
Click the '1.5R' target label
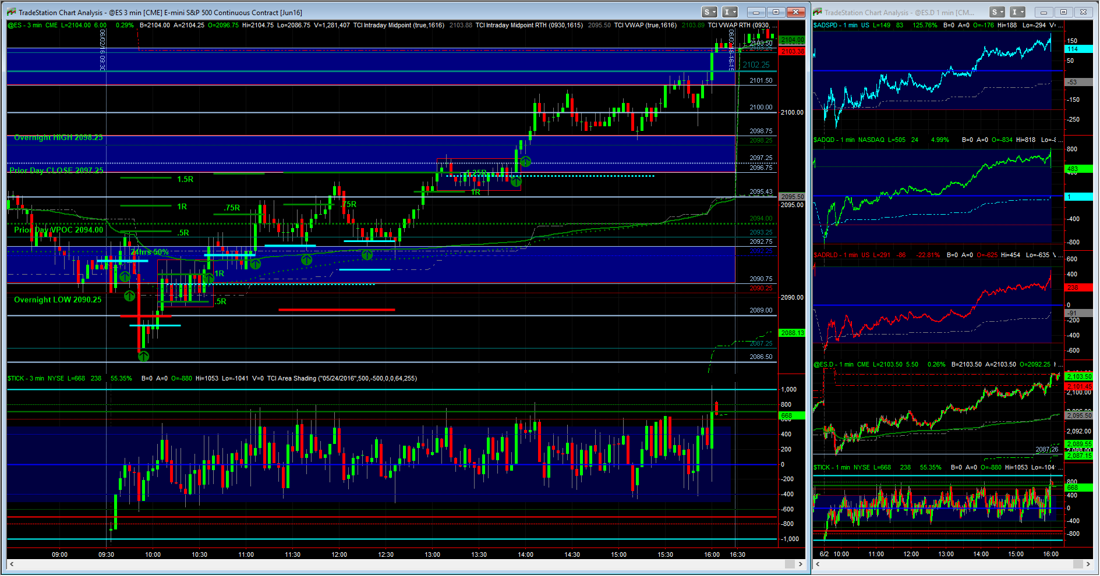(x=185, y=179)
